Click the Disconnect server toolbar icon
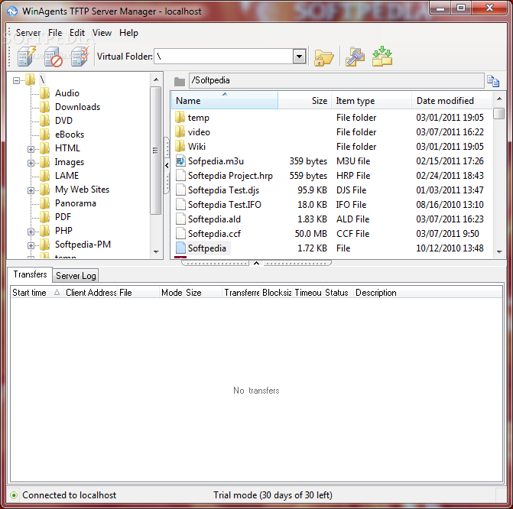Image resolution: width=513 pixels, height=509 pixels. pyautogui.click(x=54, y=57)
